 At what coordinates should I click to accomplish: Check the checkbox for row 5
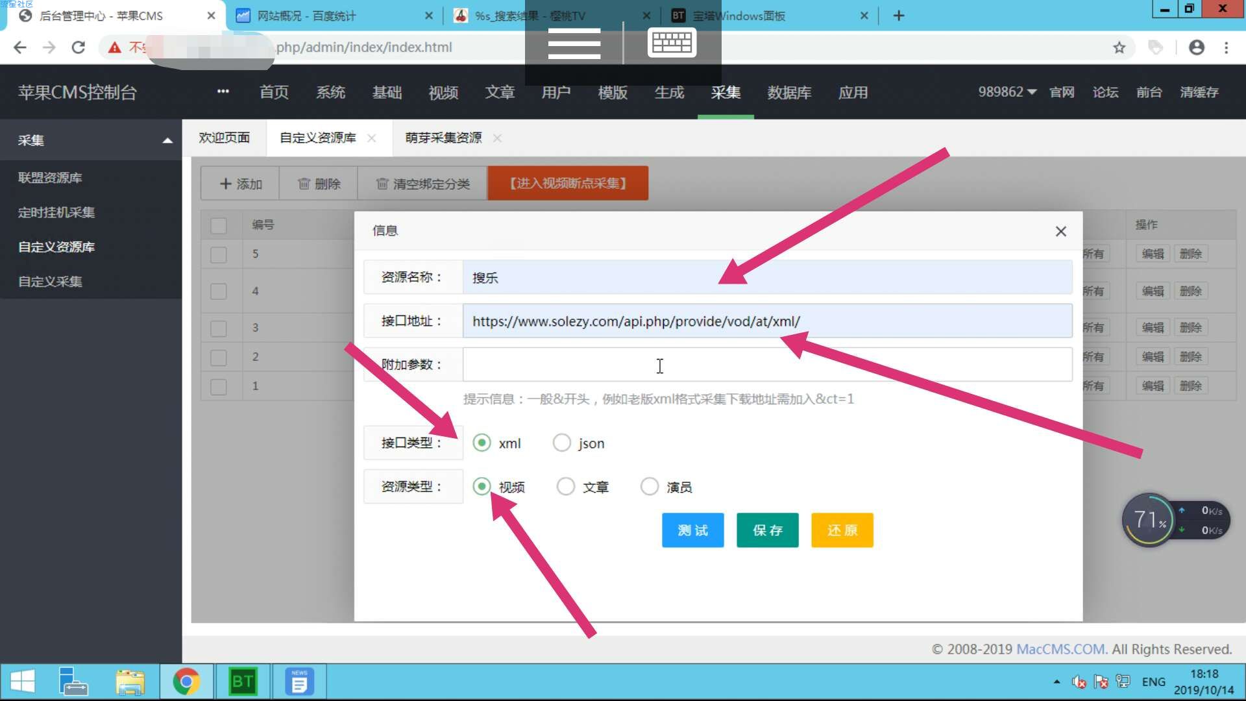point(219,254)
